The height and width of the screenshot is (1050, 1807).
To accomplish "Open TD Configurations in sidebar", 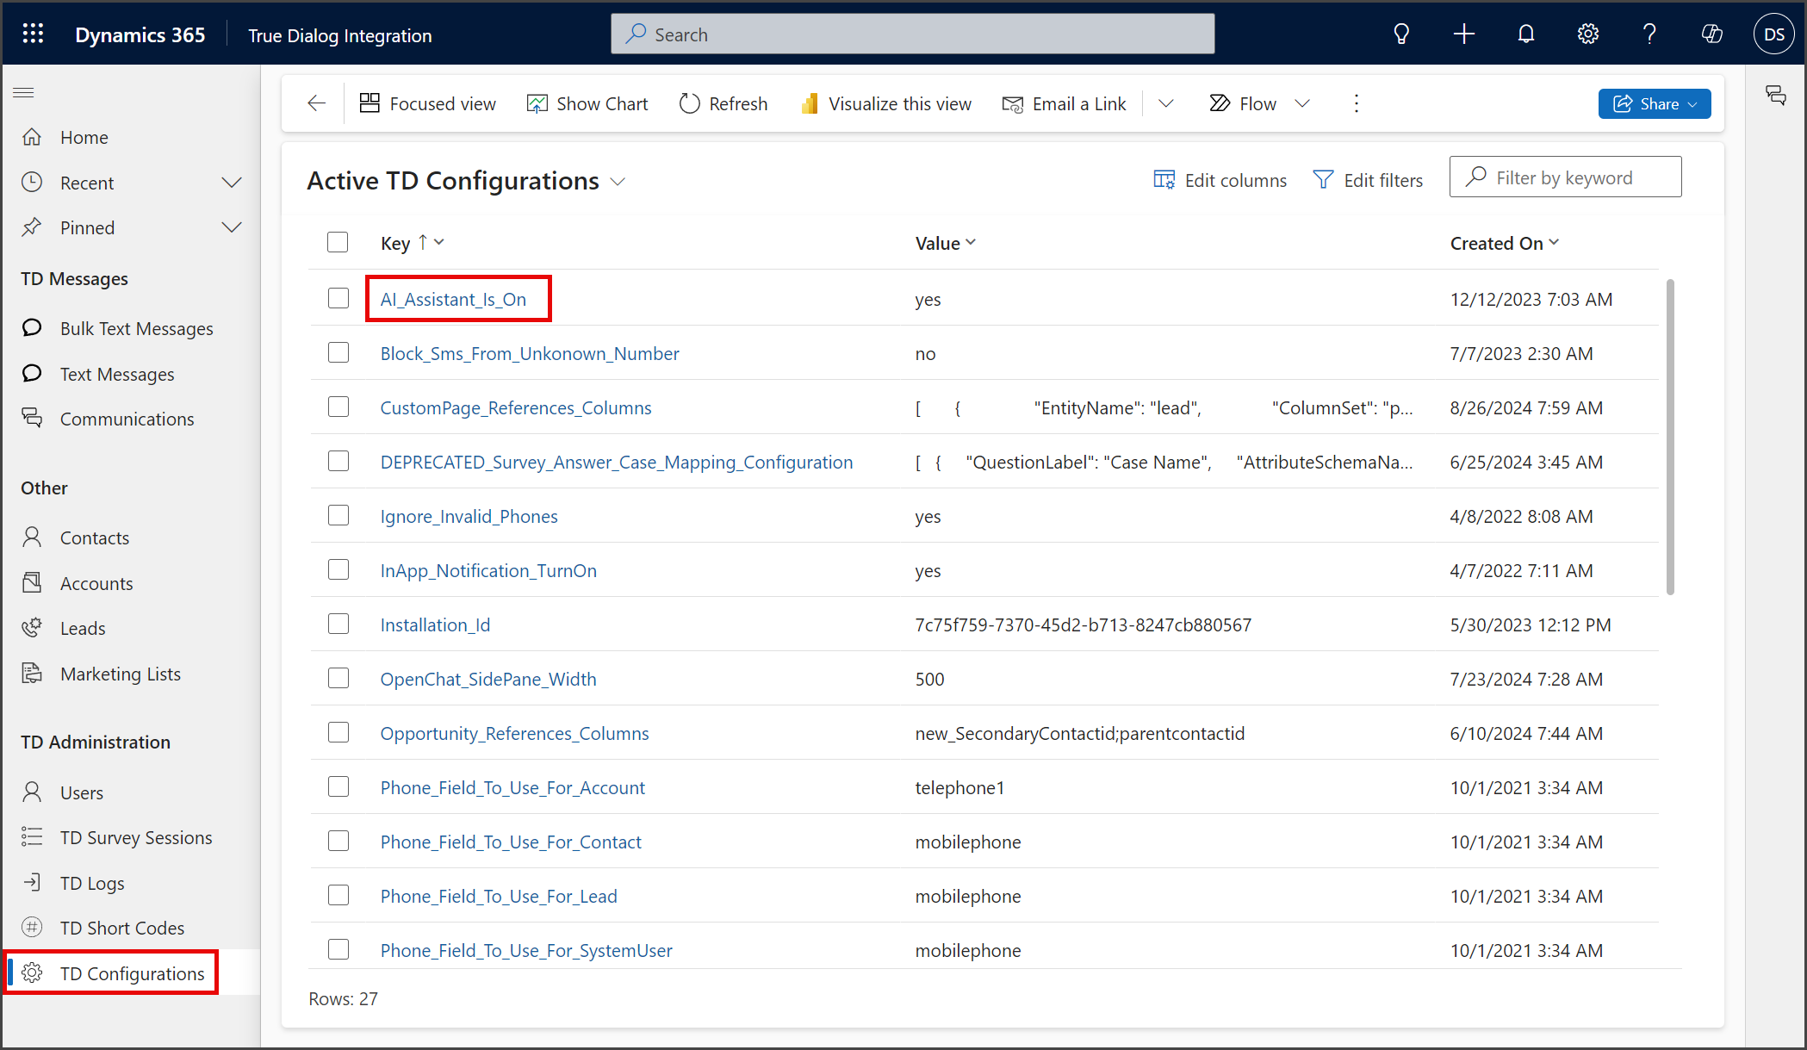I will pyautogui.click(x=131, y=973).
